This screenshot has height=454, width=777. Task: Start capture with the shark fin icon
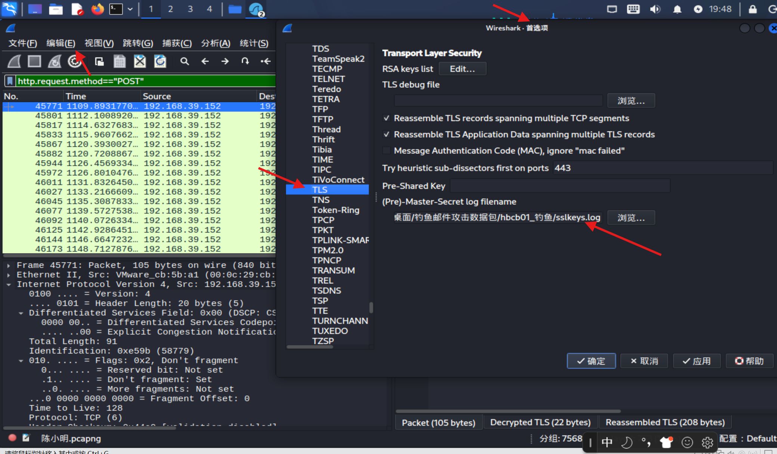[15, 61]
